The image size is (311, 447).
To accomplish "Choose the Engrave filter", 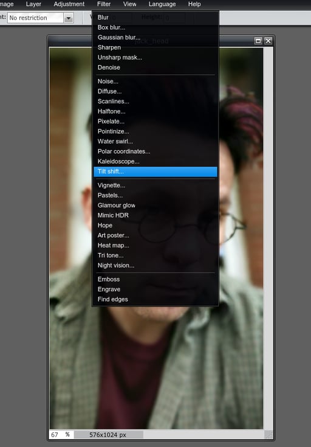I will (155, 289).
